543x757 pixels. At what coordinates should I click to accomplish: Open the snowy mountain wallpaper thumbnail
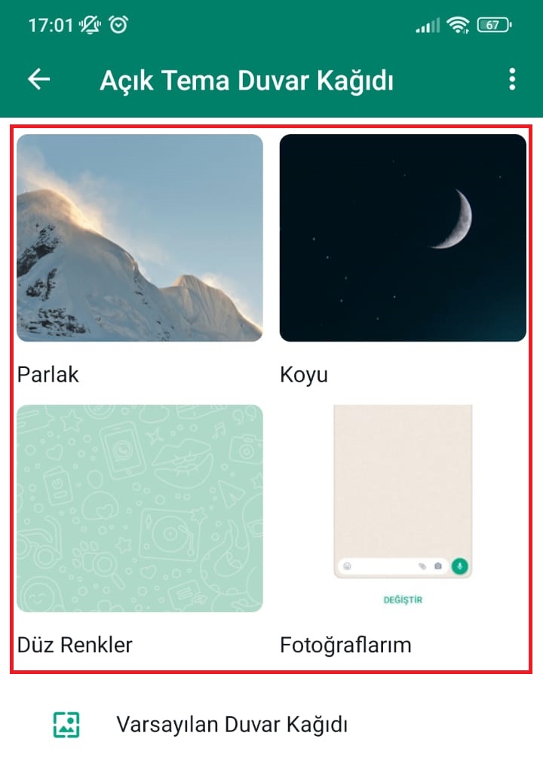(x=140, y=238)
